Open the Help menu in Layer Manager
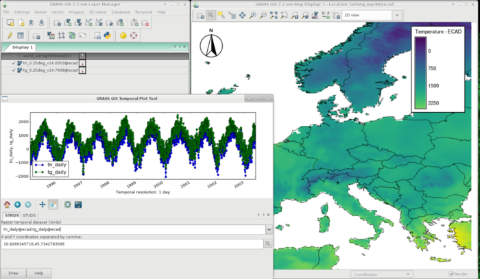Image resolution: width=480 pixels, height=279 pixels. tap(161, 12)
